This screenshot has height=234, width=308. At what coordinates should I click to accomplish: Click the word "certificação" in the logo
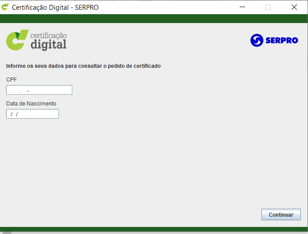pyautogui.click(x=48, y=35)
